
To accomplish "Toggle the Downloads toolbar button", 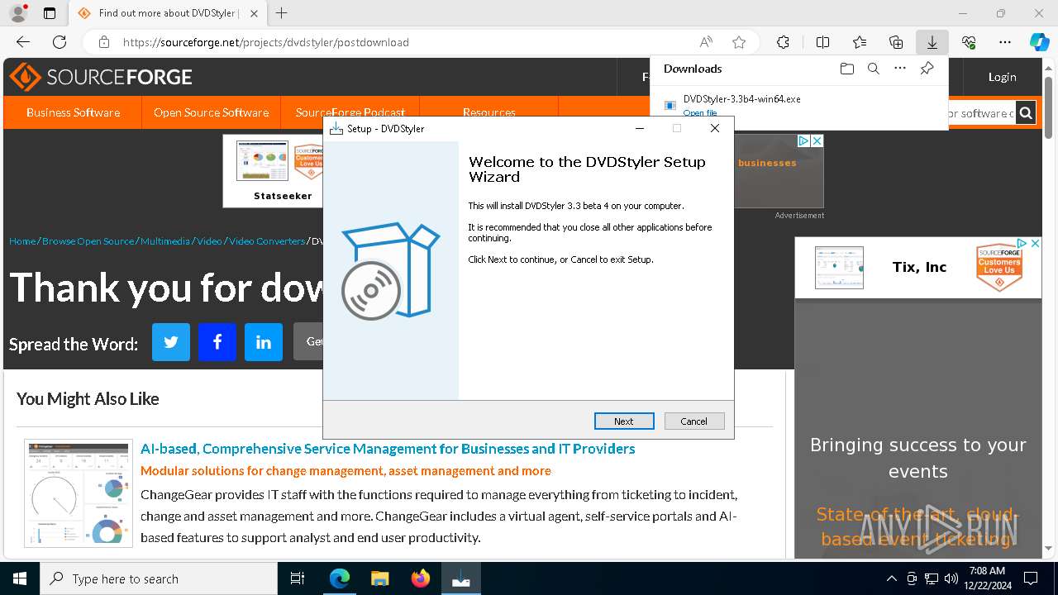I will (932, 42).
